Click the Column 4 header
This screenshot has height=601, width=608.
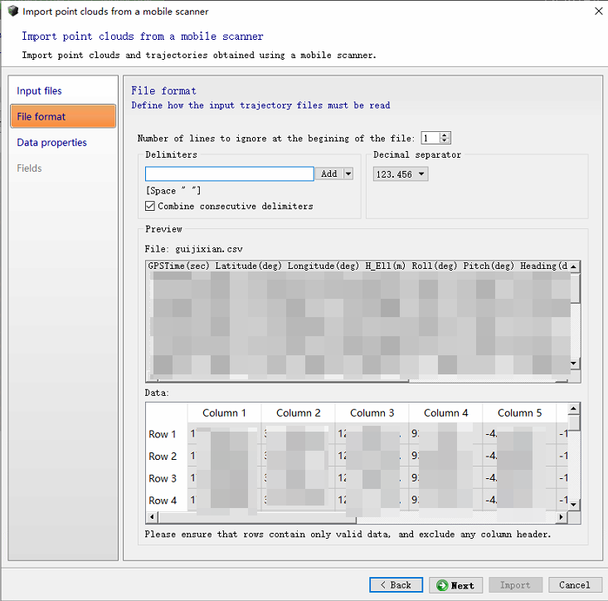[x=445, y=413]
